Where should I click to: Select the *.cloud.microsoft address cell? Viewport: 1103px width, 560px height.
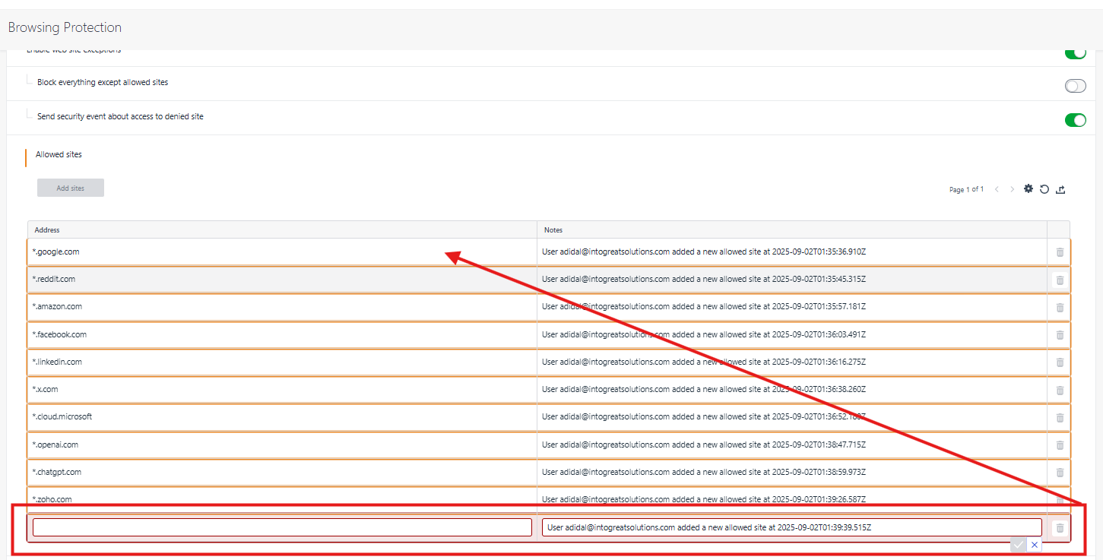point(282,416)
